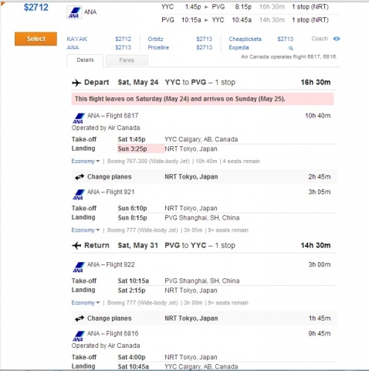Click the $2712 total price heading

pyautogui.click(x=36, y=7)
